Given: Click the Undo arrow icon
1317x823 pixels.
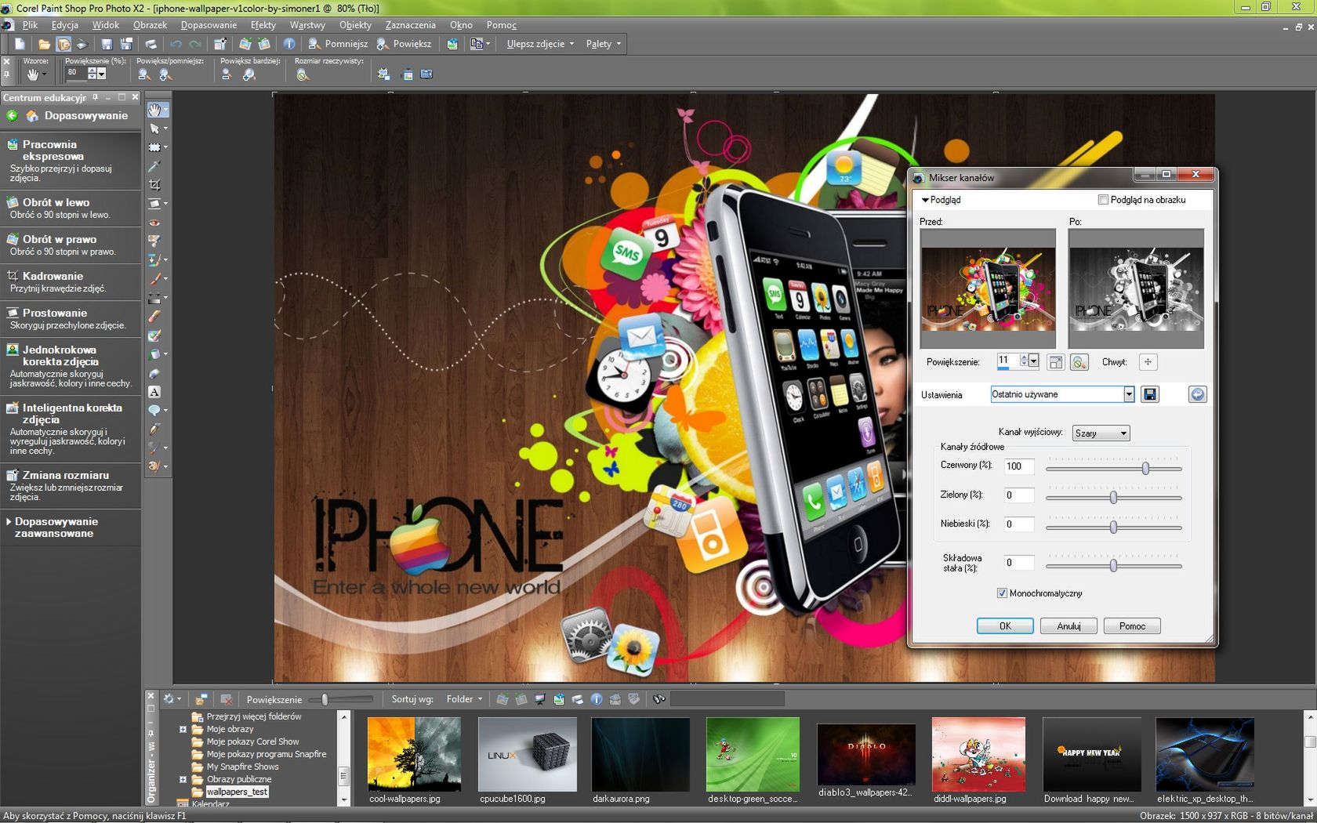Looking at the screenshot, I should (176, 44).
